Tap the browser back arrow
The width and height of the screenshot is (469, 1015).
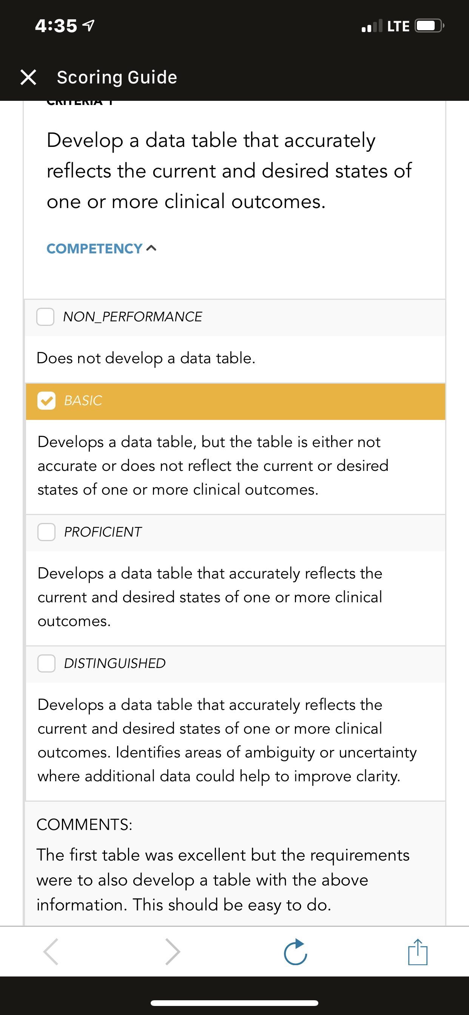pos(51,952)
